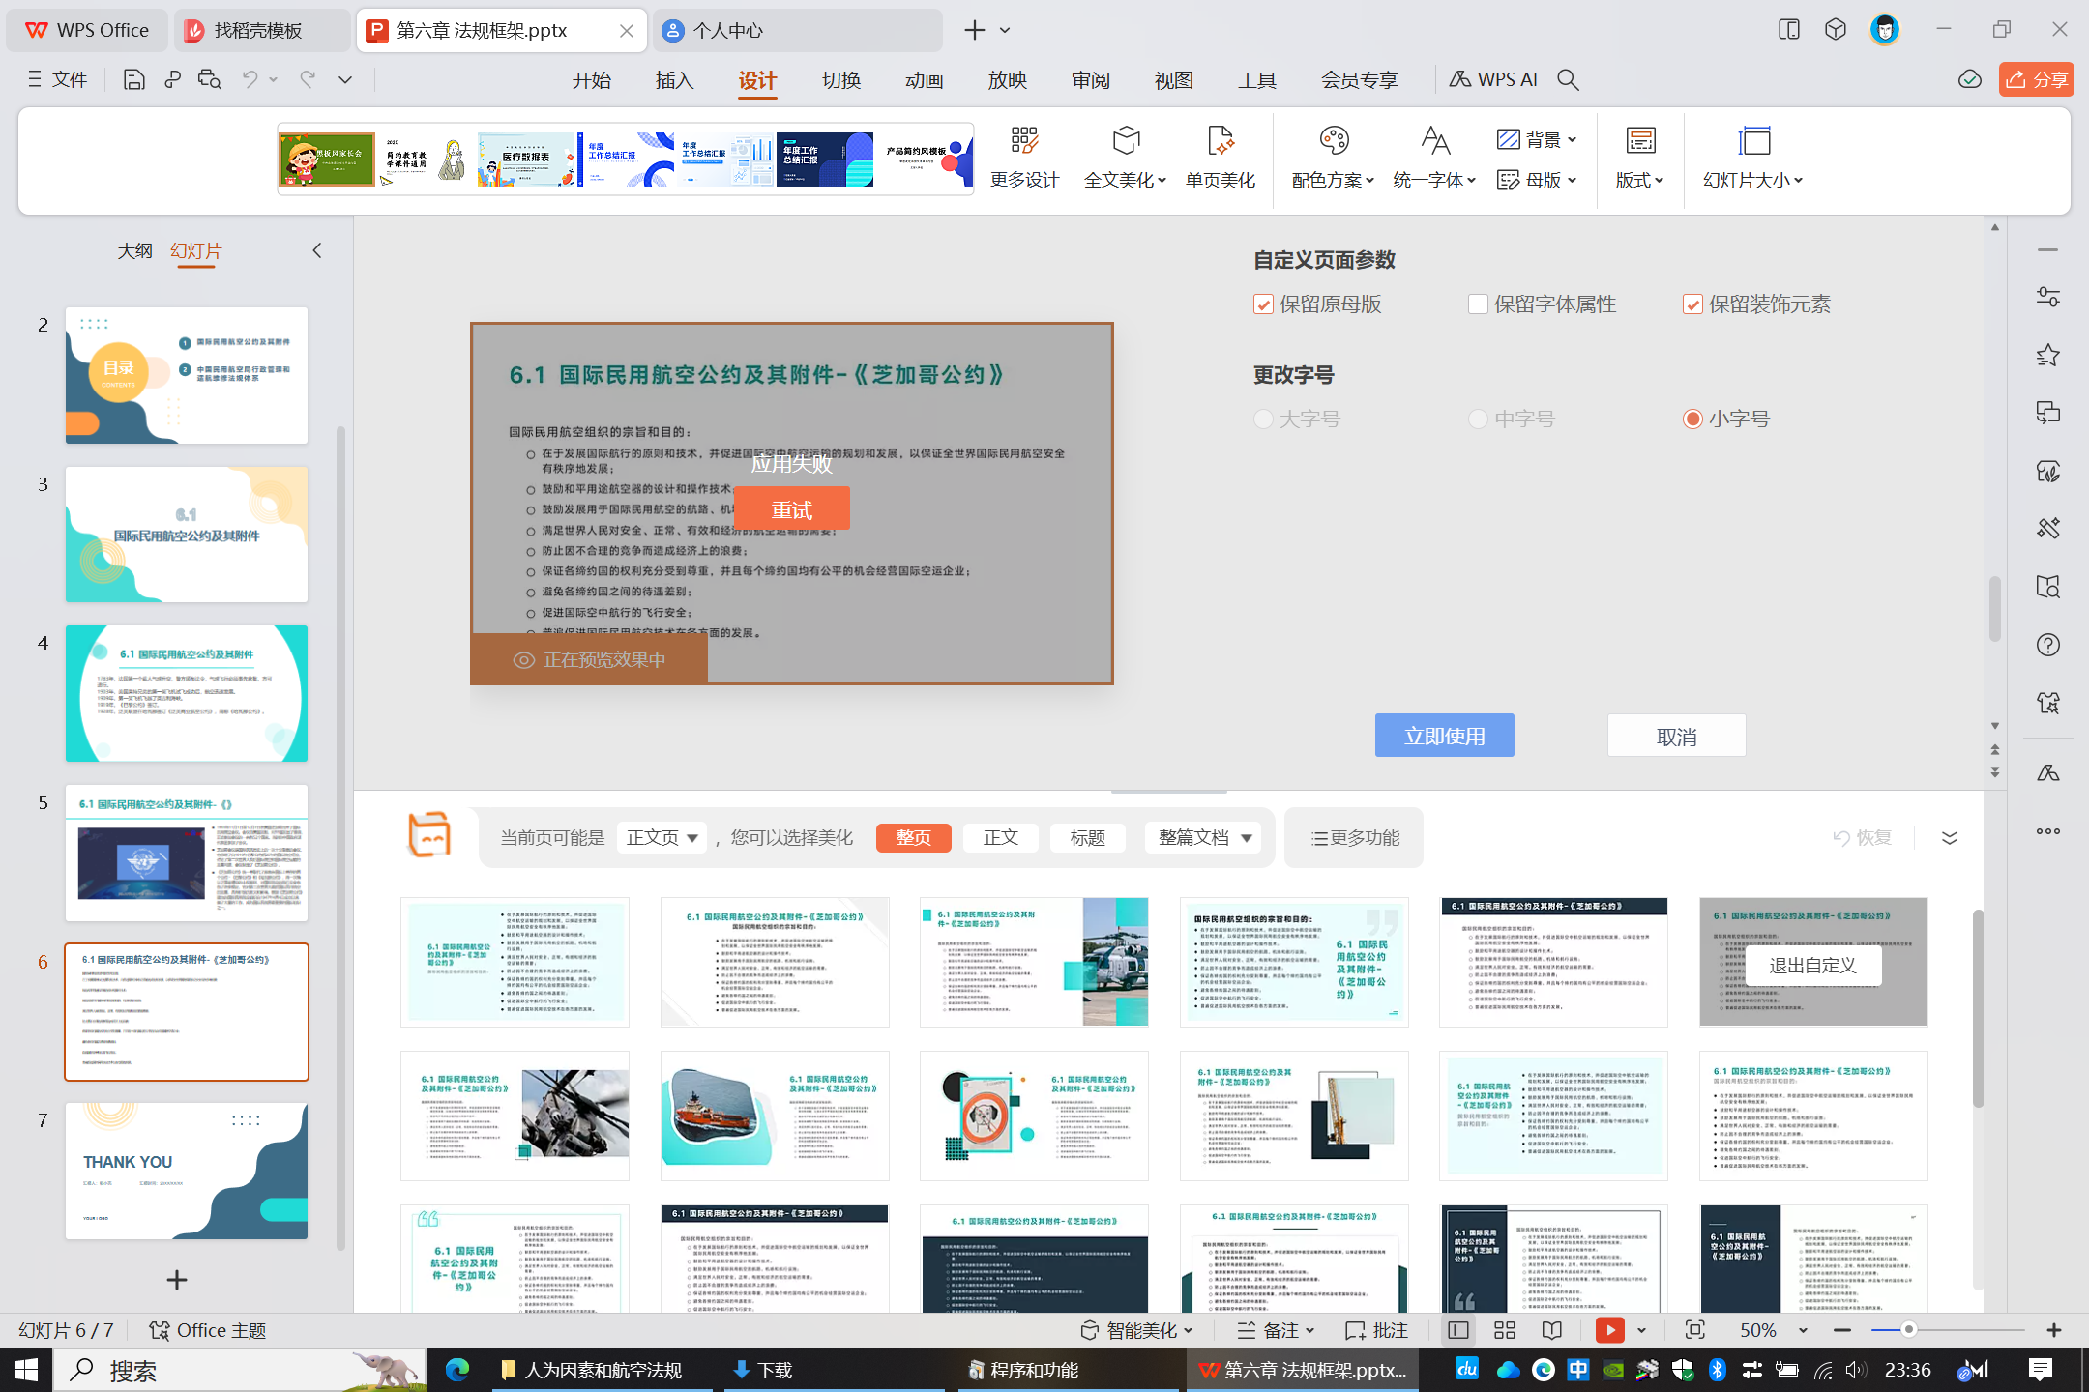2089x1392 pixels.
Task: Open the WPS AI assistant
Action: tap(1493, 79)
